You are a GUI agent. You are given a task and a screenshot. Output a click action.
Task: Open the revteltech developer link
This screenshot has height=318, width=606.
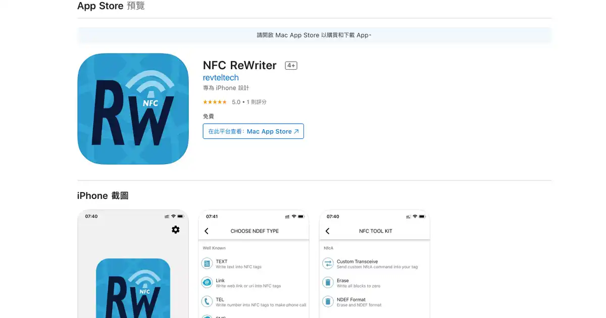coord(221,78)
